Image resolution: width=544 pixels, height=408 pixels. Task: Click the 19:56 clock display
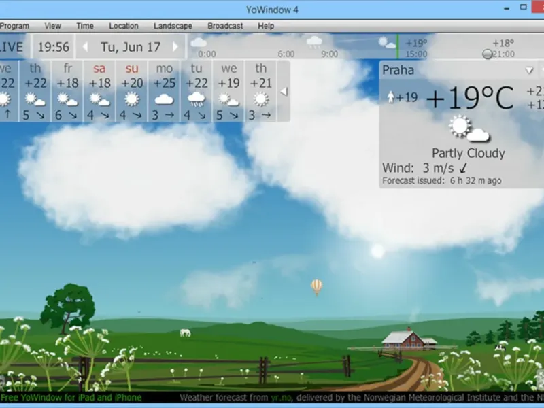(x=54, y=47)
